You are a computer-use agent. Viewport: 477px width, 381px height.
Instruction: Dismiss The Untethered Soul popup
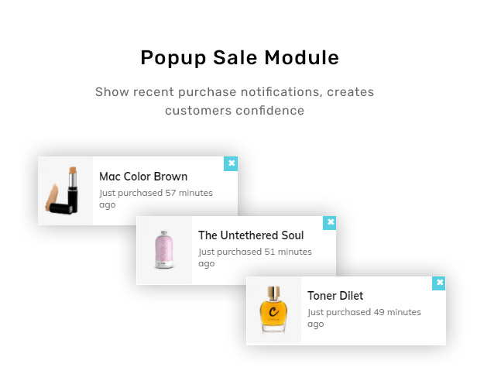(x=329, y=223)
